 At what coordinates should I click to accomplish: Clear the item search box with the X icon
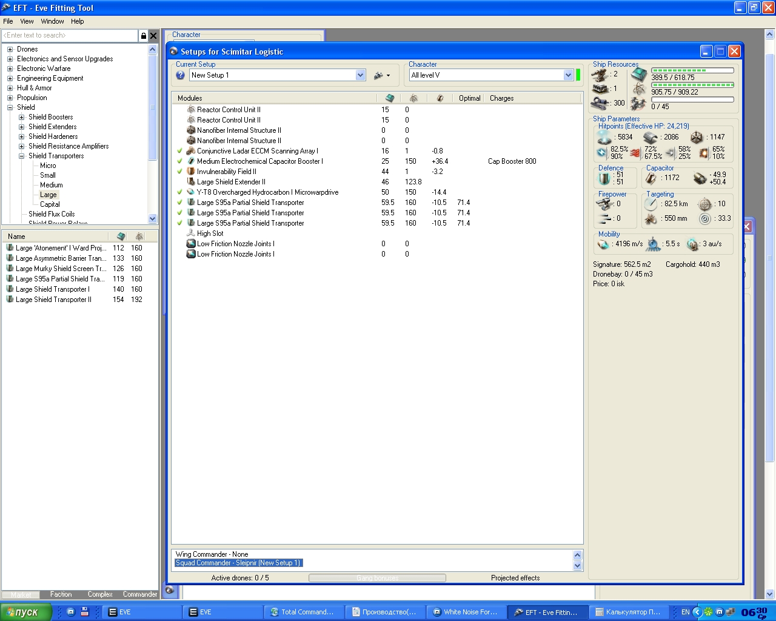point(153,36)
